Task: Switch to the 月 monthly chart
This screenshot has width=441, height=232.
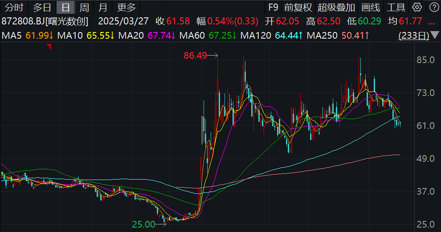Action: (102, 7)
